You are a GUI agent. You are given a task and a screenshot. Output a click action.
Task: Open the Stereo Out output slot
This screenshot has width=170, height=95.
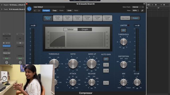pyautogui.click(x=7, y=53)
